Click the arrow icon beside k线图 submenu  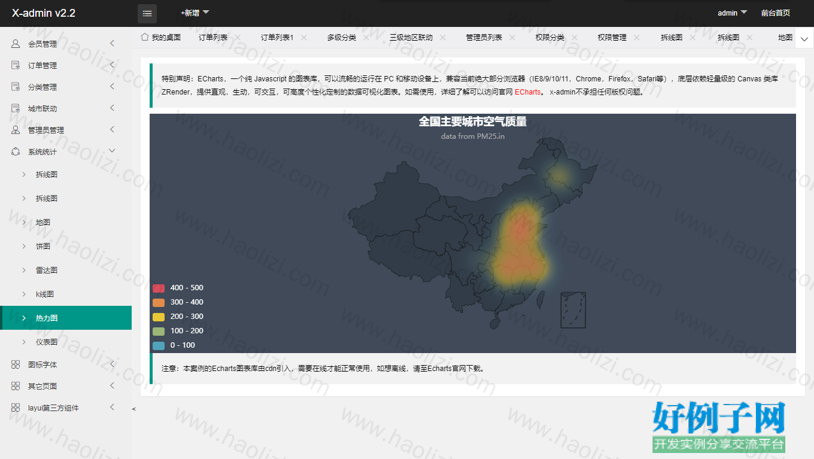coord(24,294)
